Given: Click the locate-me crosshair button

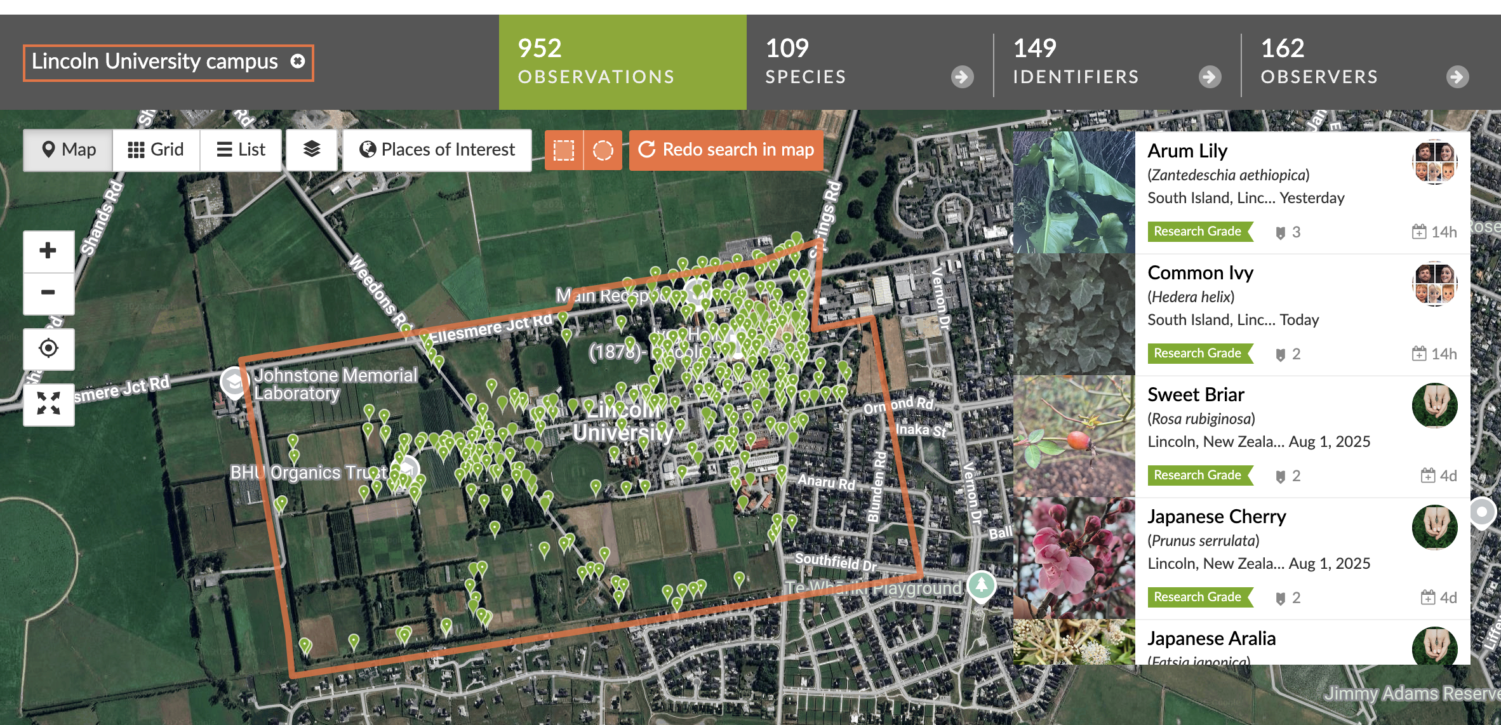Looking at the screenshot, I should coord(48,349).
